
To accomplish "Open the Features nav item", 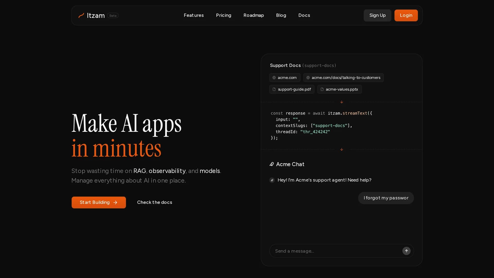I will click(194, 15).
